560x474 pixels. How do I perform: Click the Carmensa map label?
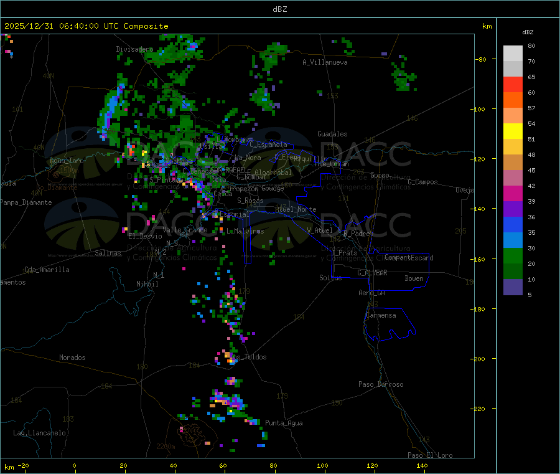tap(381, 315)
